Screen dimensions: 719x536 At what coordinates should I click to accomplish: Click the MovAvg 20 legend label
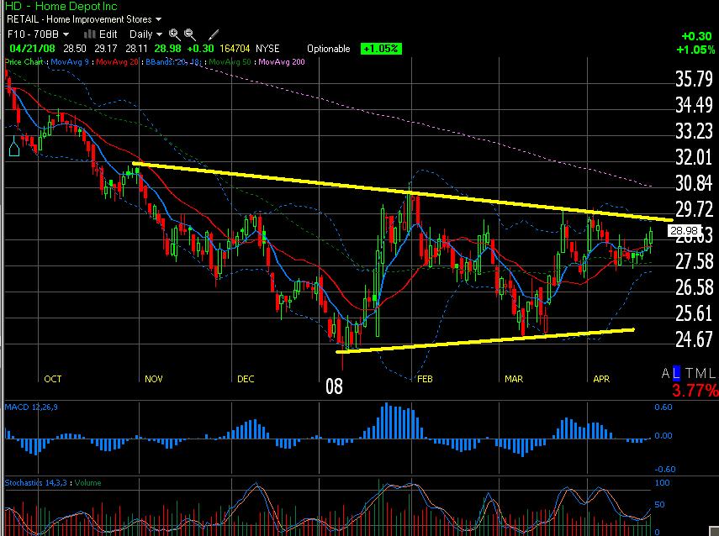tap(117, 62)
